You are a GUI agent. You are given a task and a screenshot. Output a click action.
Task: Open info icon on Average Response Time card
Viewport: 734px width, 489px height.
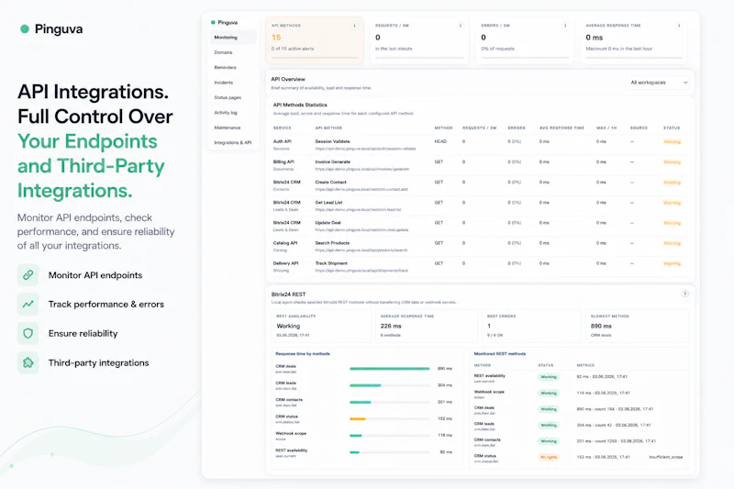679,26
